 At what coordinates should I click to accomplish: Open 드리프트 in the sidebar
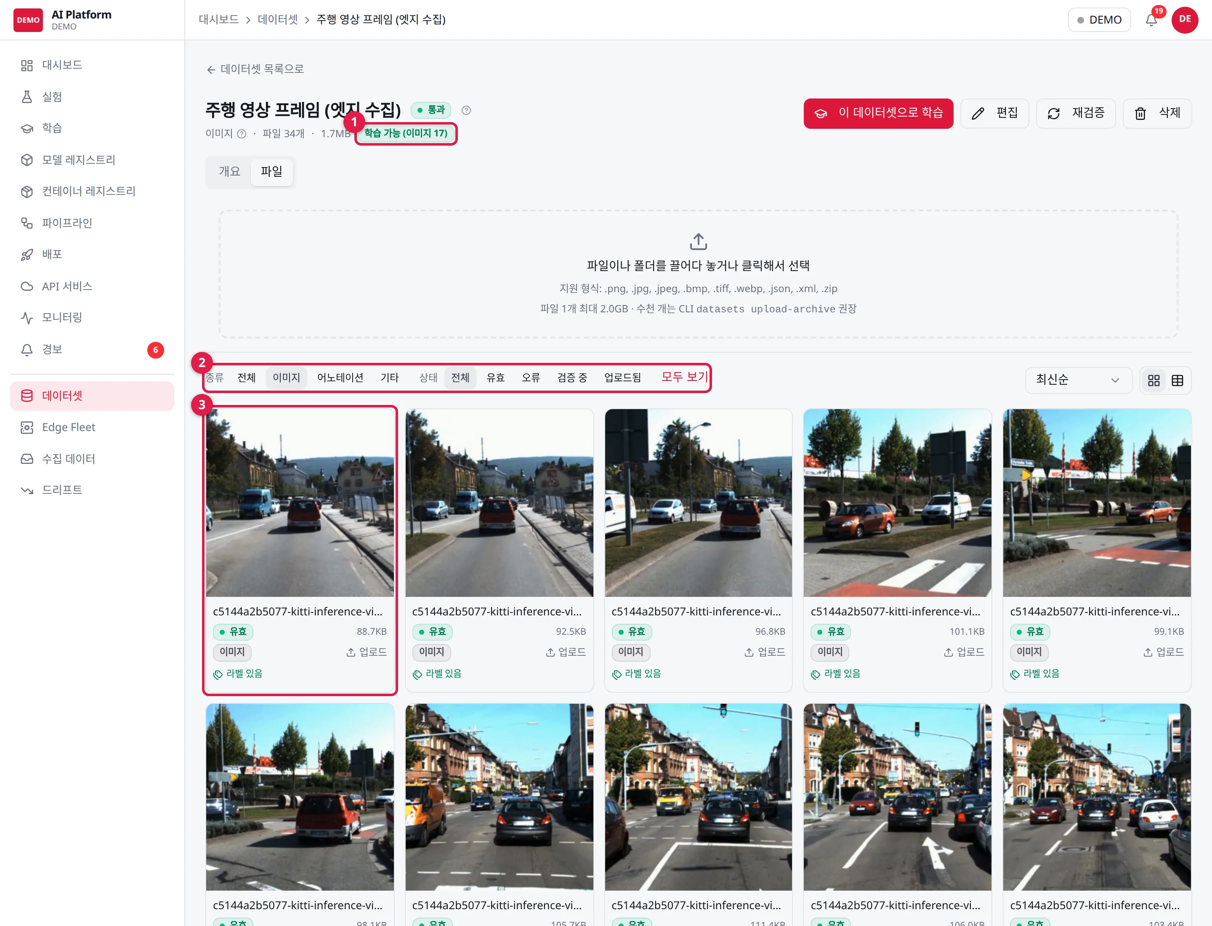[x=92, y=490]
